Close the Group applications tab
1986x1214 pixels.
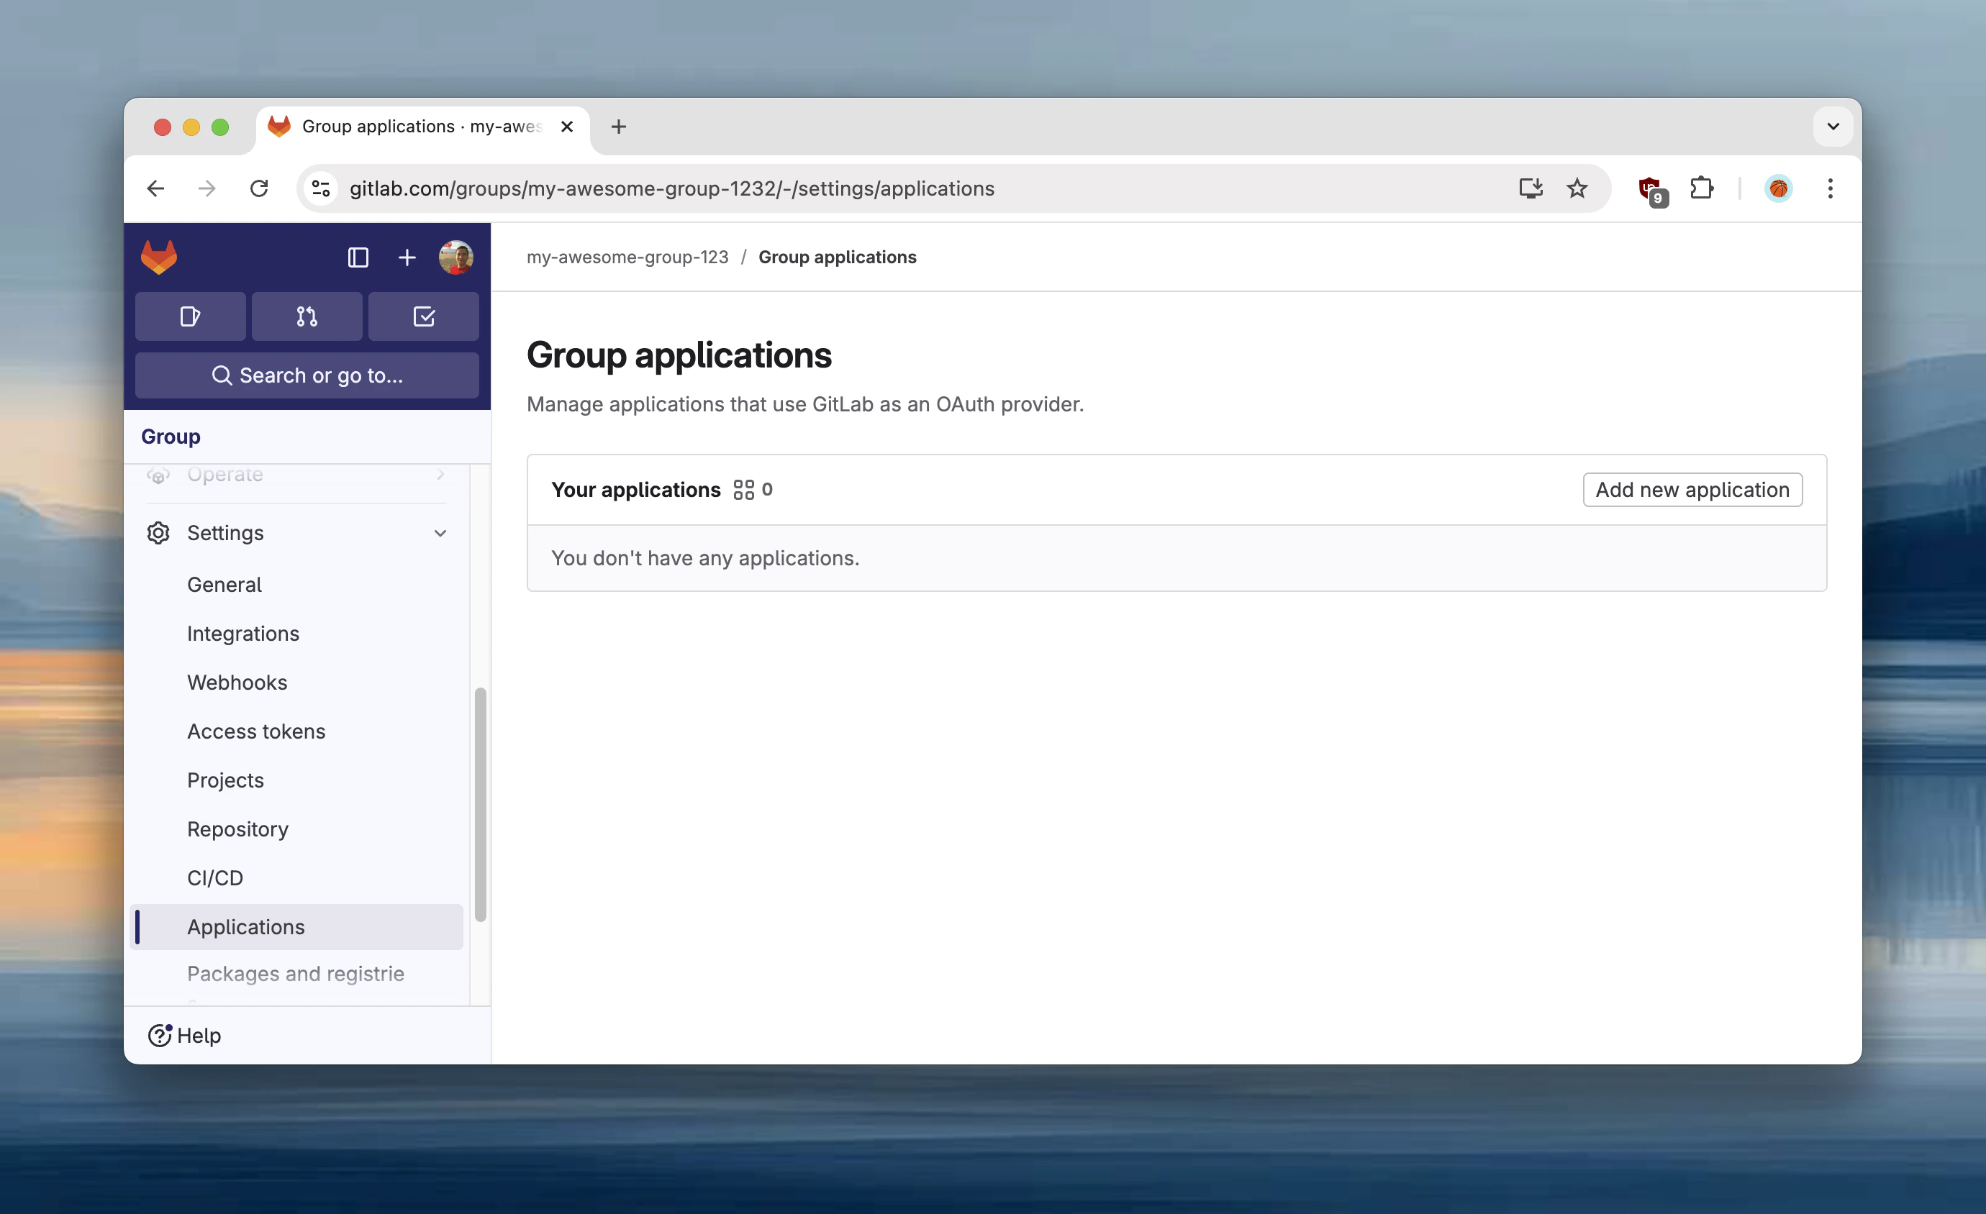(x=566, y=127)
